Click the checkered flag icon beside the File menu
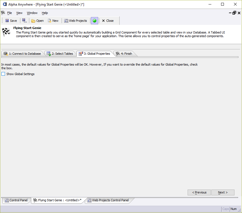 3,13
